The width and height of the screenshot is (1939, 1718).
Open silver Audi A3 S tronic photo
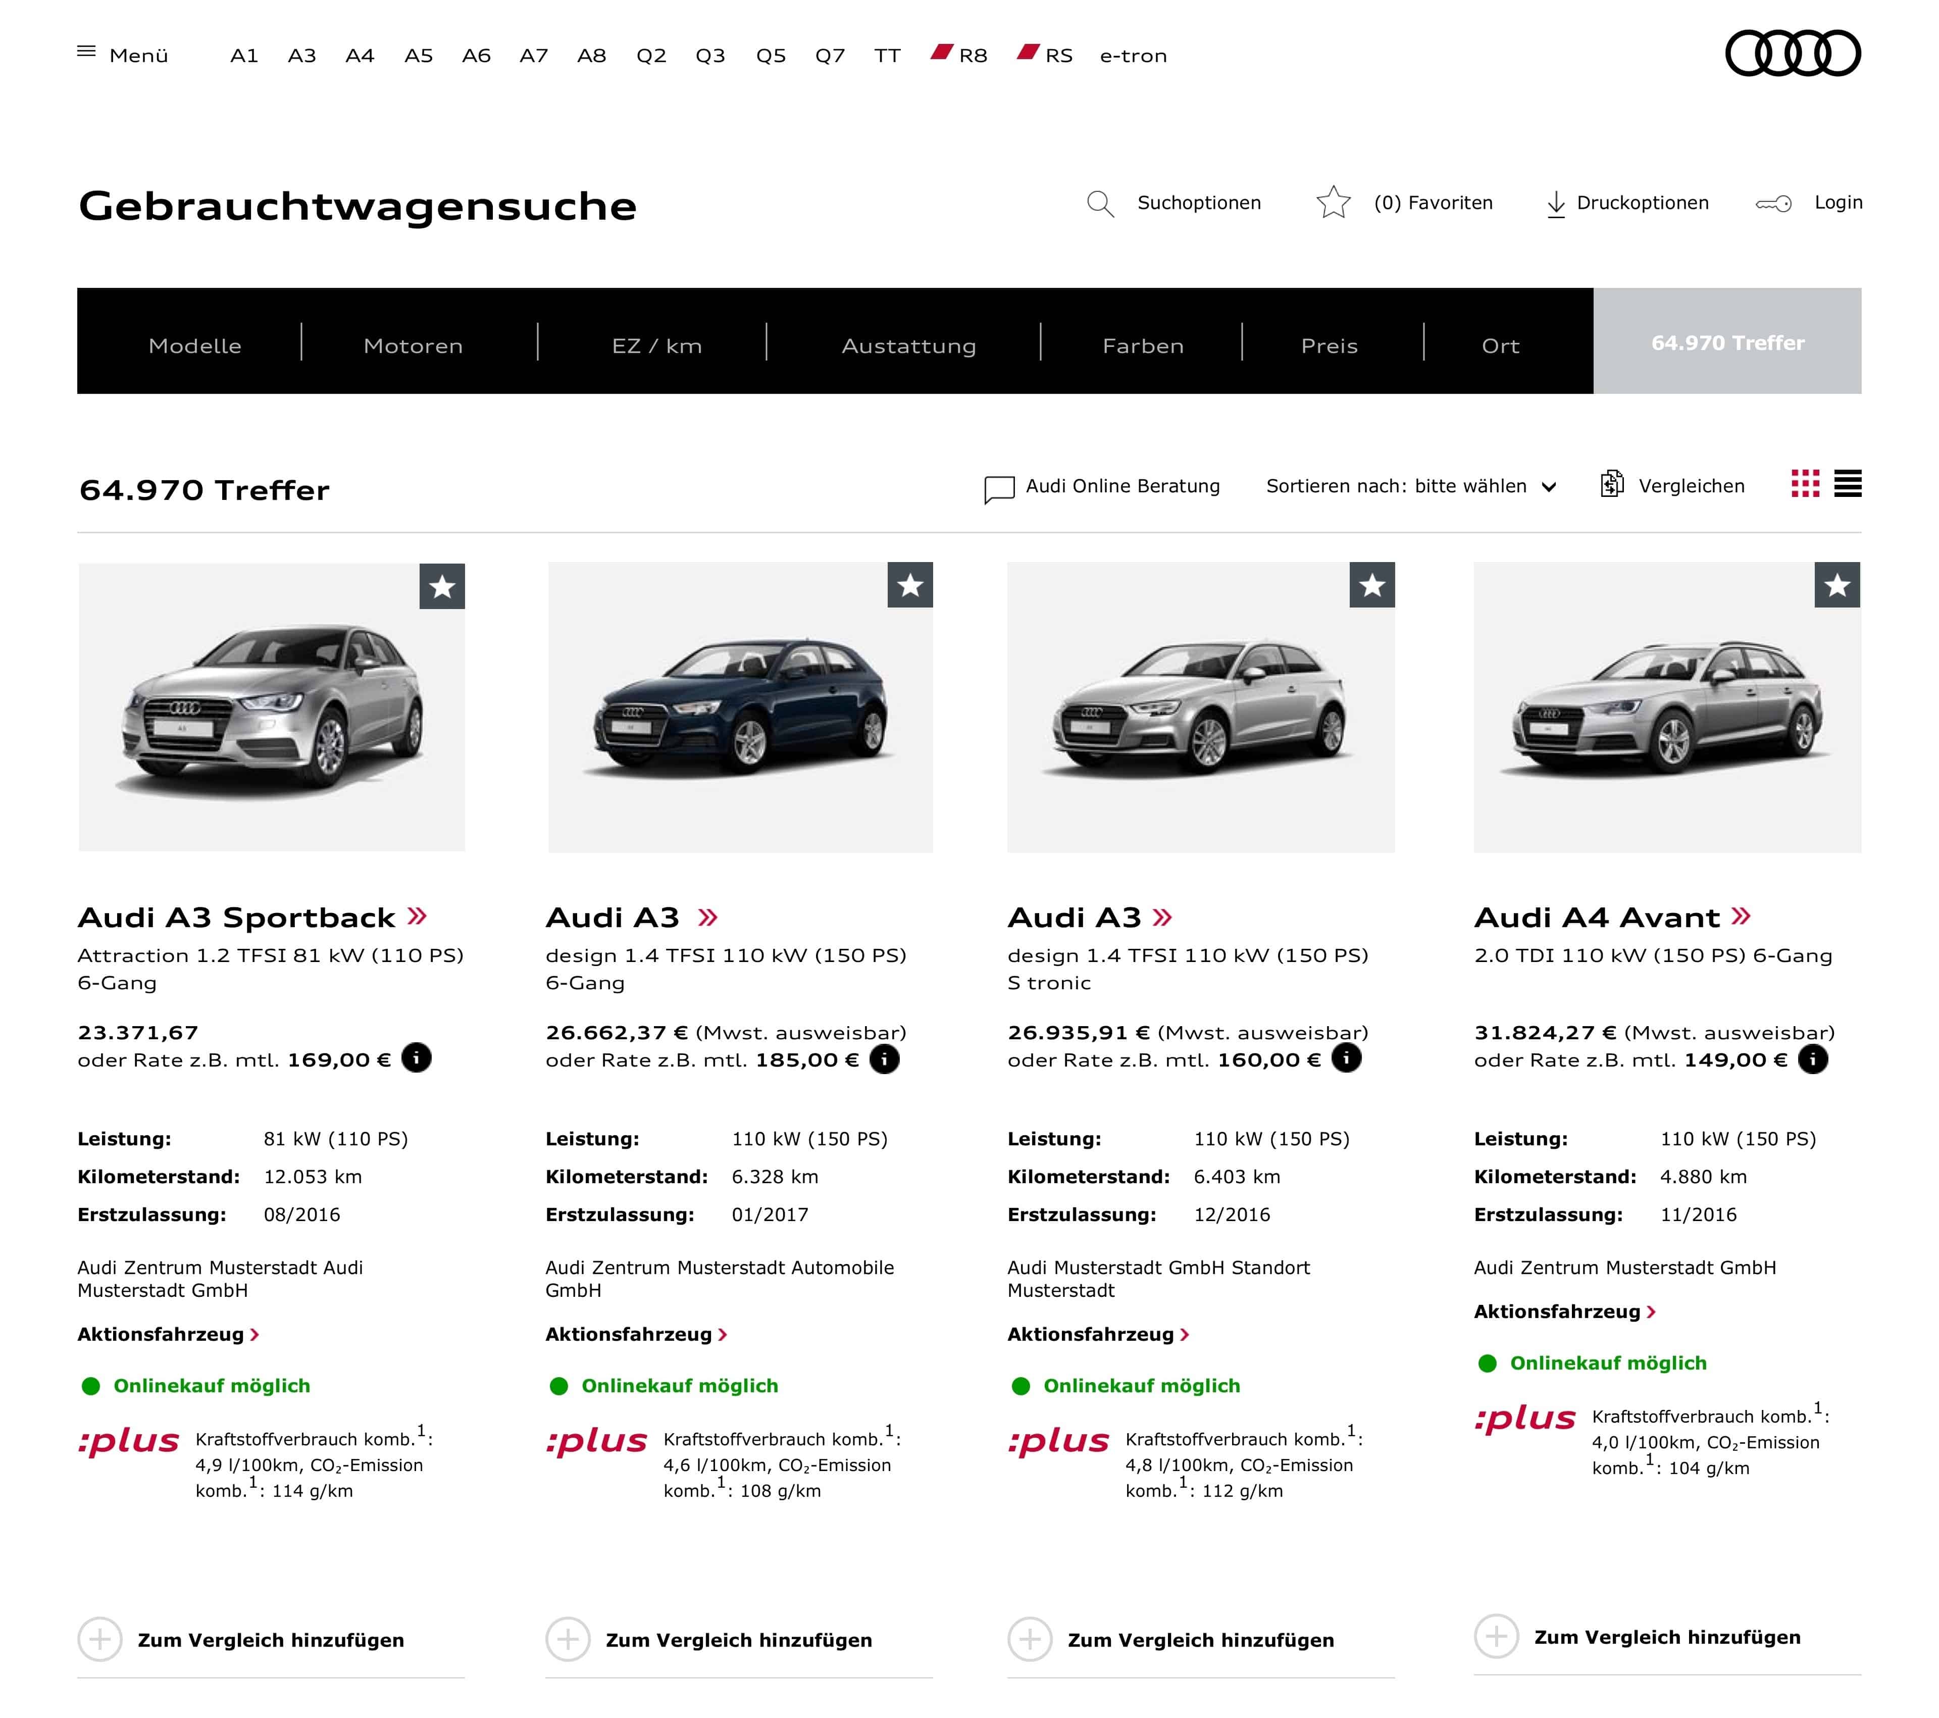click(1200, 706)
